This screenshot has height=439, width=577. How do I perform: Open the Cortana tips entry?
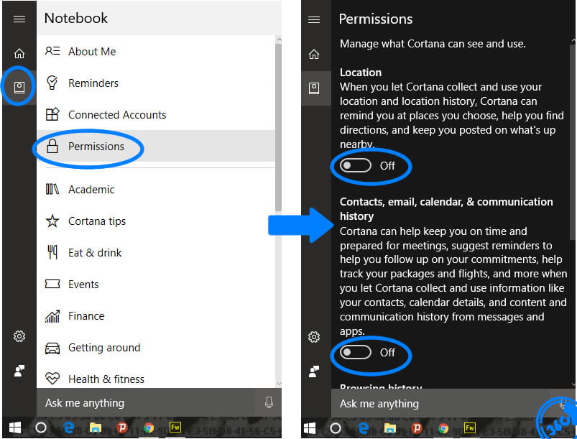[x=96, y=221]
